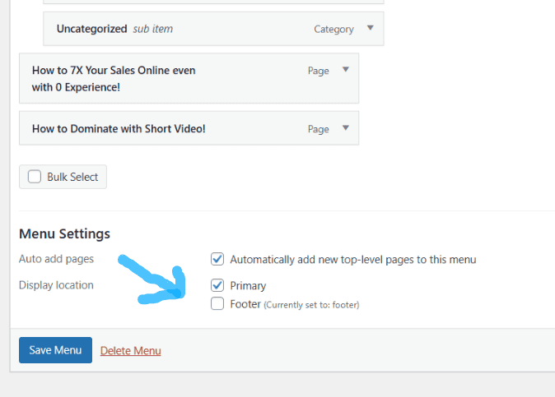The width and height of the screenshot is (555, 397).
Task: Select the How to 7X Your Sales item
Action: click(x=189, y=78)
